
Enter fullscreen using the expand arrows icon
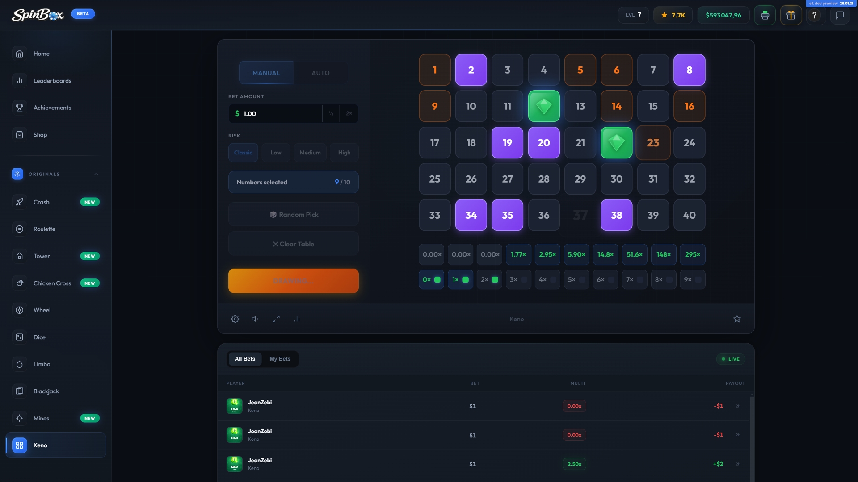(276, 319)
